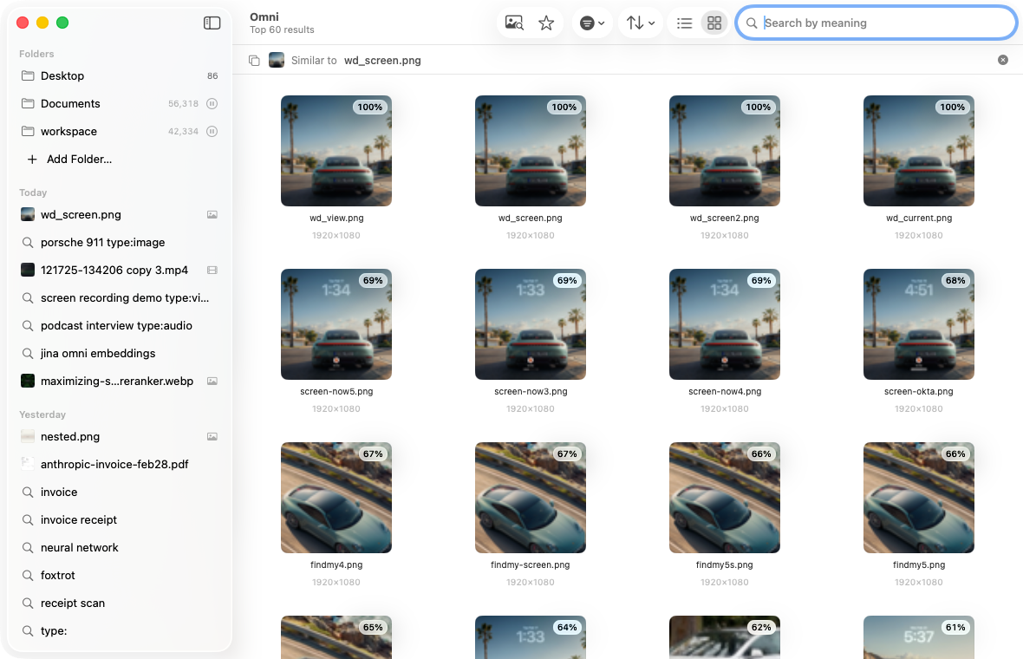This screenshot has height=659, width=1023.
Task: Rerun porsche 911 type:image search
Action: point(120,242)
